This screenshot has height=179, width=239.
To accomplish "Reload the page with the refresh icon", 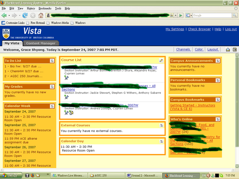I will [x=25, y=15].
